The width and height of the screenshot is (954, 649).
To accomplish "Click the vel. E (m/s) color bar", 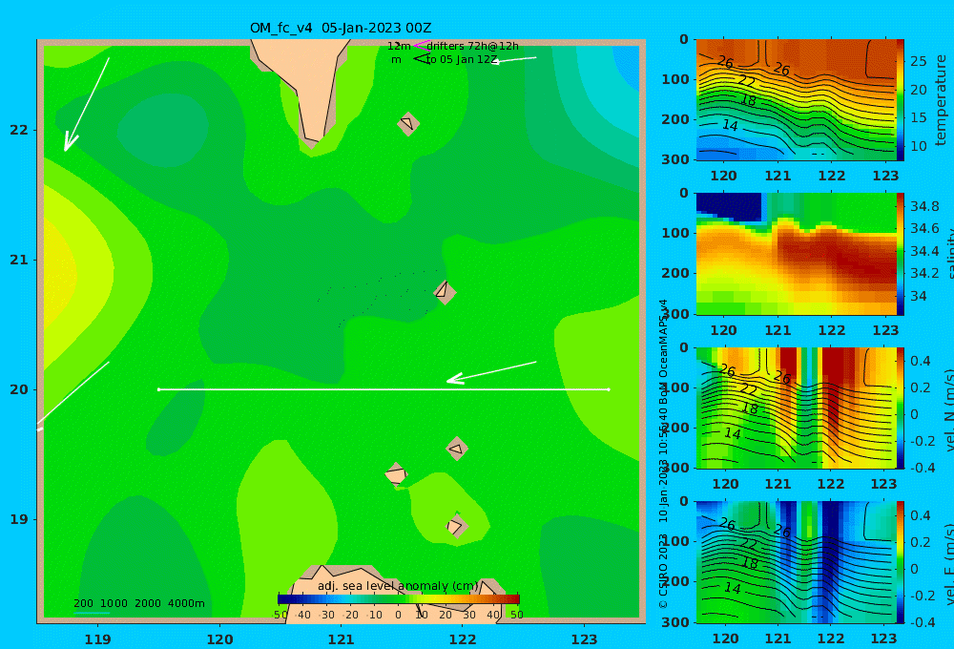I will point(901,562).
